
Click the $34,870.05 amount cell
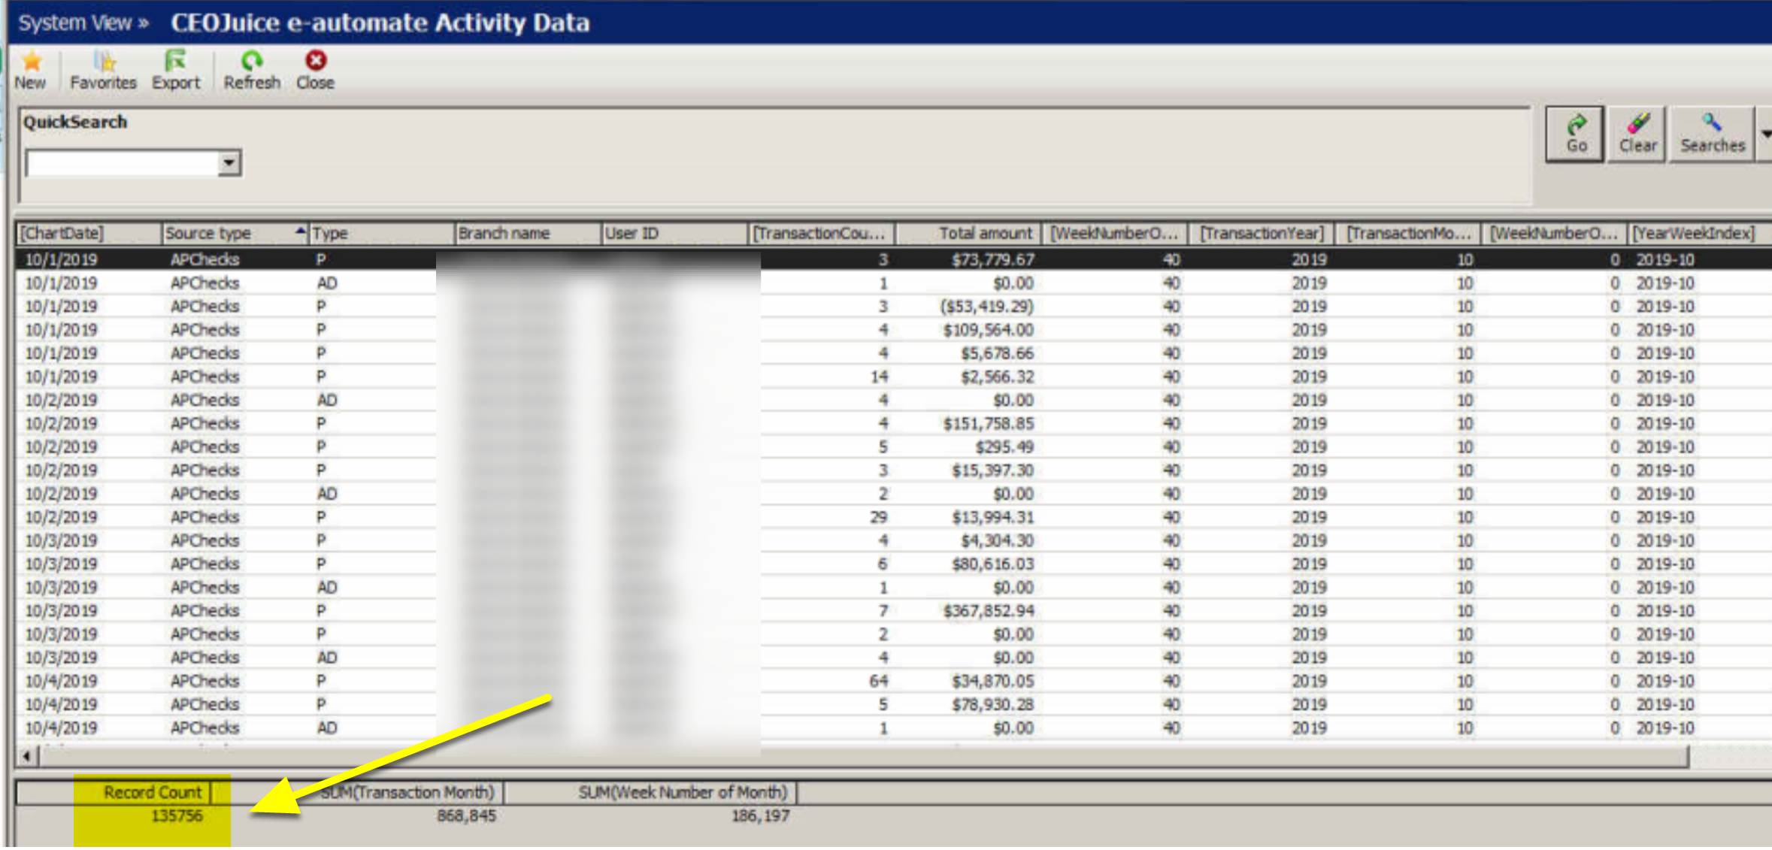pos(992,681)
